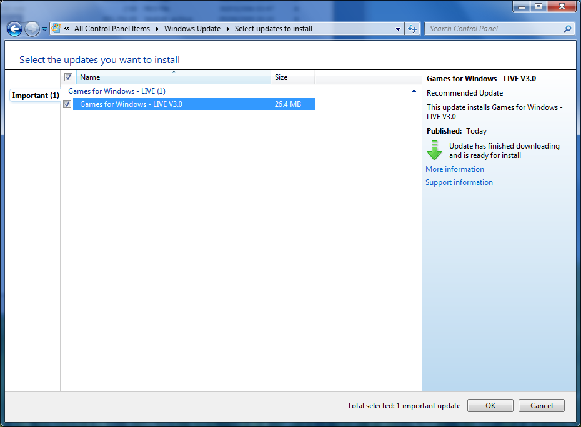Click Select updates to install breadcrumb

coord(274,29)
